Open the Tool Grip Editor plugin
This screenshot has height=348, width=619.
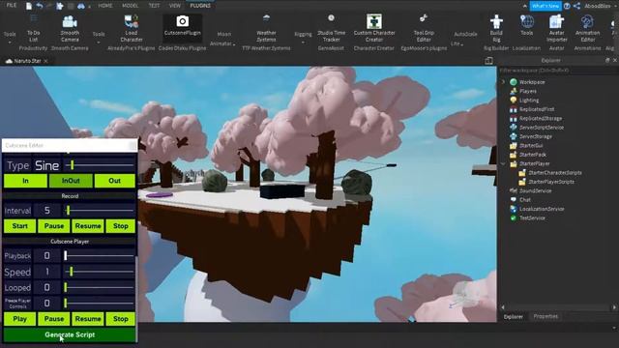[x=424, y=29]
